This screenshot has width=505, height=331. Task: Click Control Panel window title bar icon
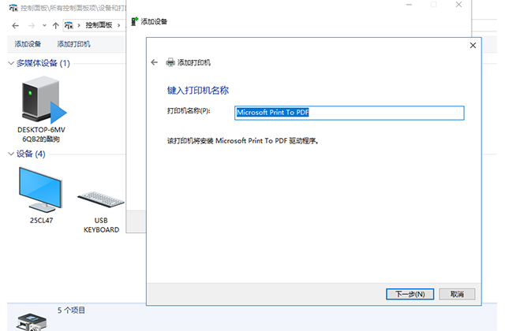click(x=13, y=7)
